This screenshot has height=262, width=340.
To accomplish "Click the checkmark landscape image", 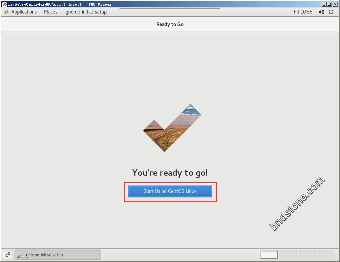I will 172,128.
